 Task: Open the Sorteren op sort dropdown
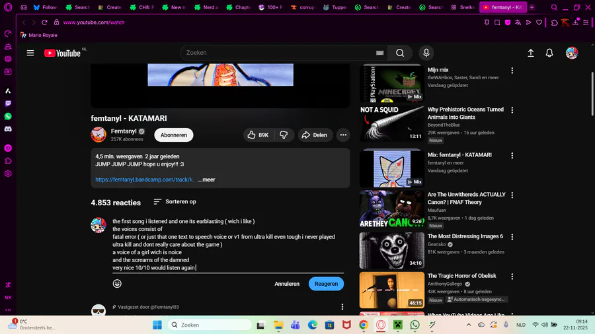coord(175,201)
